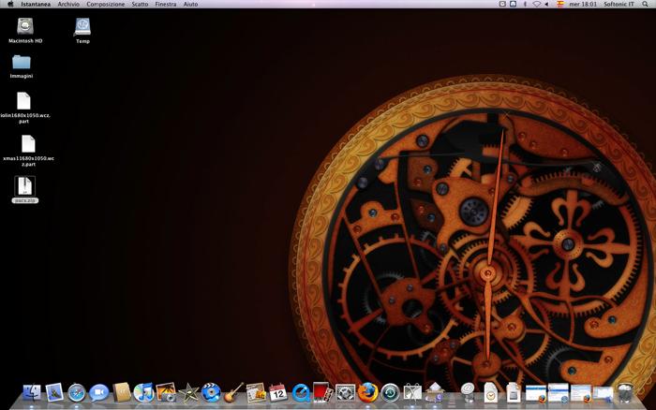This screenshot has width=656, height=410.
Task: Click the volume speaker icon in menu bar
Action: pyautogui.click(x=546, y=4)
